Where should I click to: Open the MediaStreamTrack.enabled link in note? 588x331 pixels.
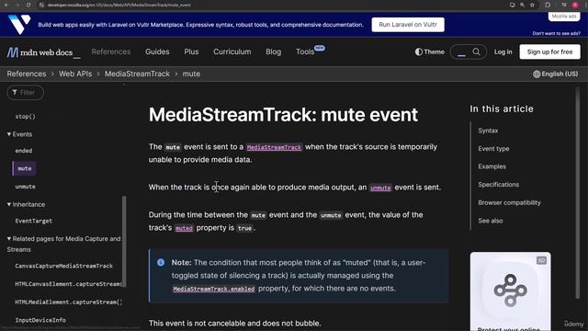pyautogui.click(x=214, y=289)
